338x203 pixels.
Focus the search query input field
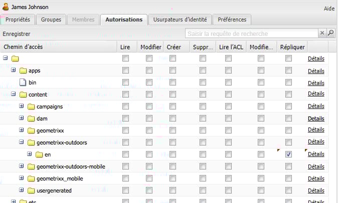(251, 33)
